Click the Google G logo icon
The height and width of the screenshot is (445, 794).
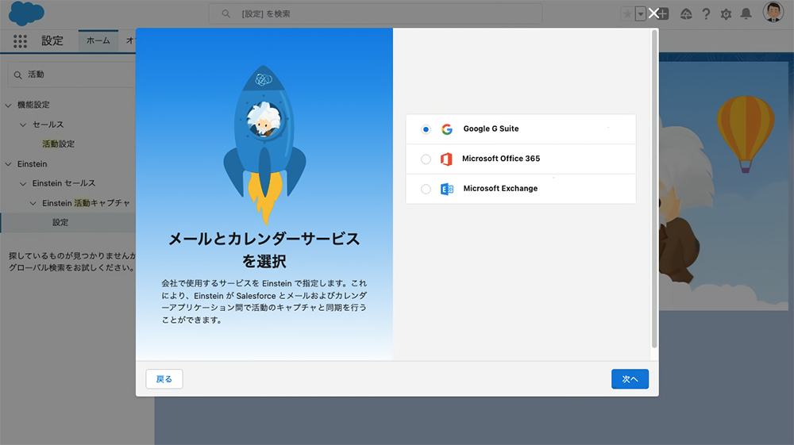coord(446,129)
